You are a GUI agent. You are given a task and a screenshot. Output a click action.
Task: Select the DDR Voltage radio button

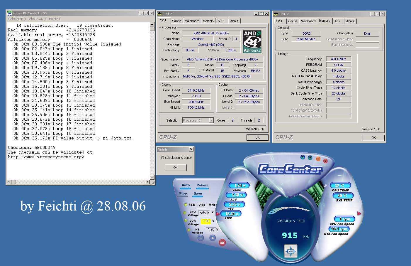pos(186,220)
